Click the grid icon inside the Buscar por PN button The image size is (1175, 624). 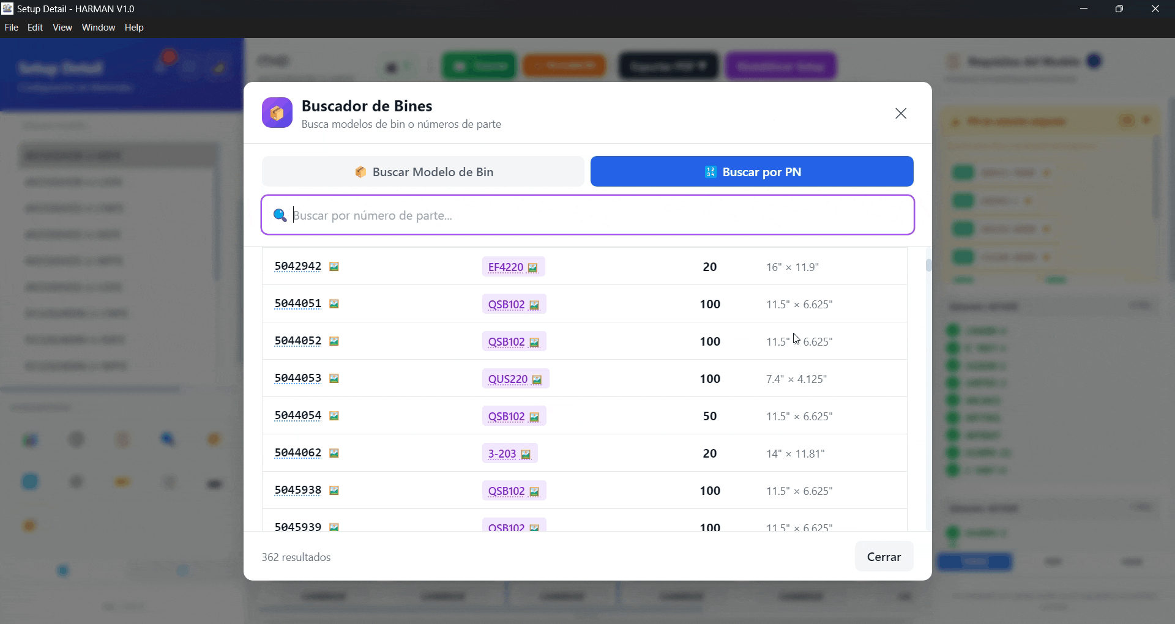[x=710, y=172]
